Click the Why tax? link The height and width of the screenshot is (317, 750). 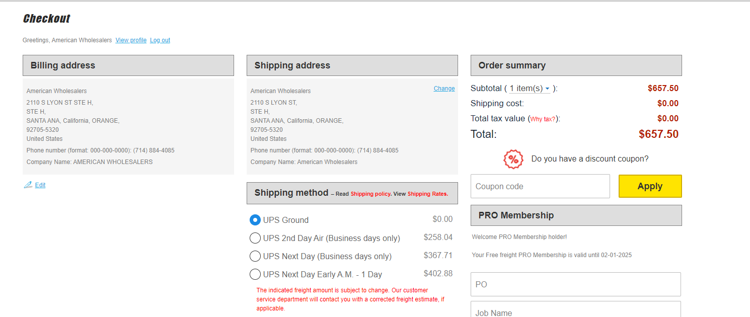tap(543, 119)
